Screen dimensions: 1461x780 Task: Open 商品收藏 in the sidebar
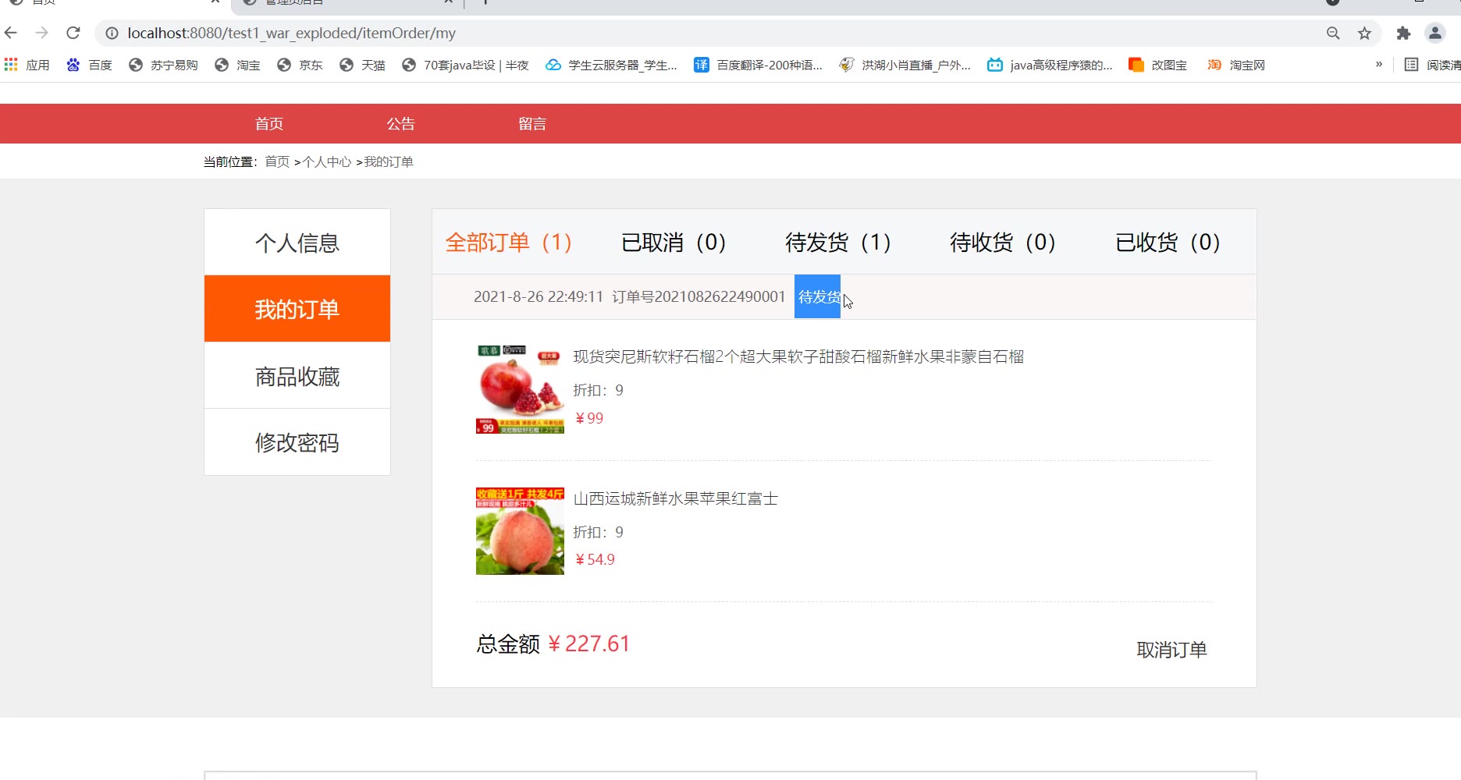point(297,376)
